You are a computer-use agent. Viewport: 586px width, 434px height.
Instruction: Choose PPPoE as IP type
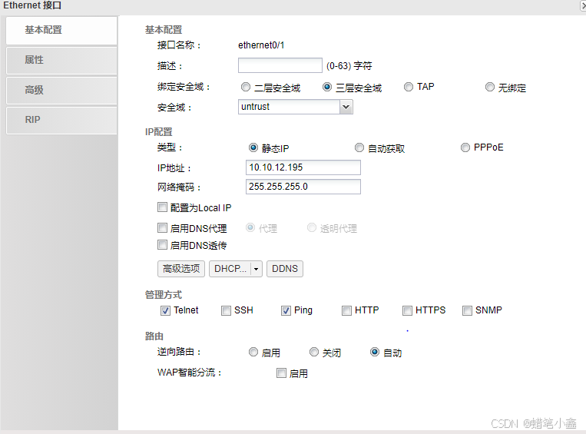coord(465,147)
